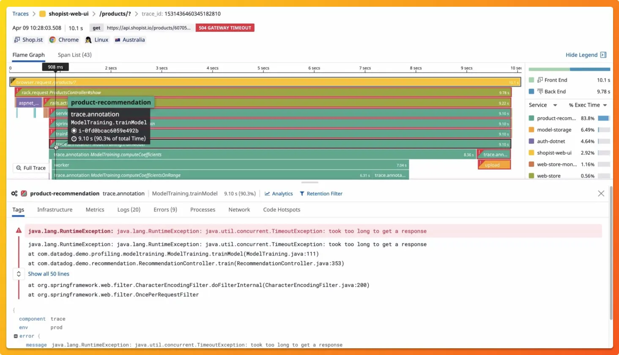Viewport: 619px width, 355px height.
Task: Open the Metrics tab
Action: click(x=95, y=210)
